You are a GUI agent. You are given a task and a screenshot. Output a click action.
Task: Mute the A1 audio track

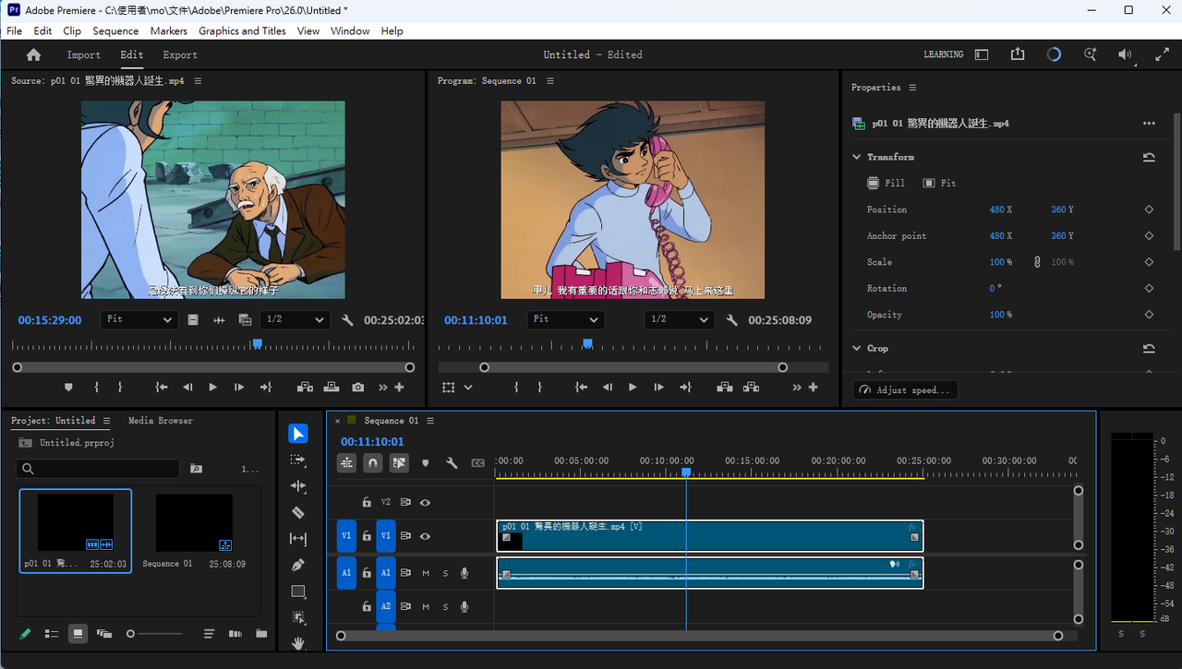[426, 573]
